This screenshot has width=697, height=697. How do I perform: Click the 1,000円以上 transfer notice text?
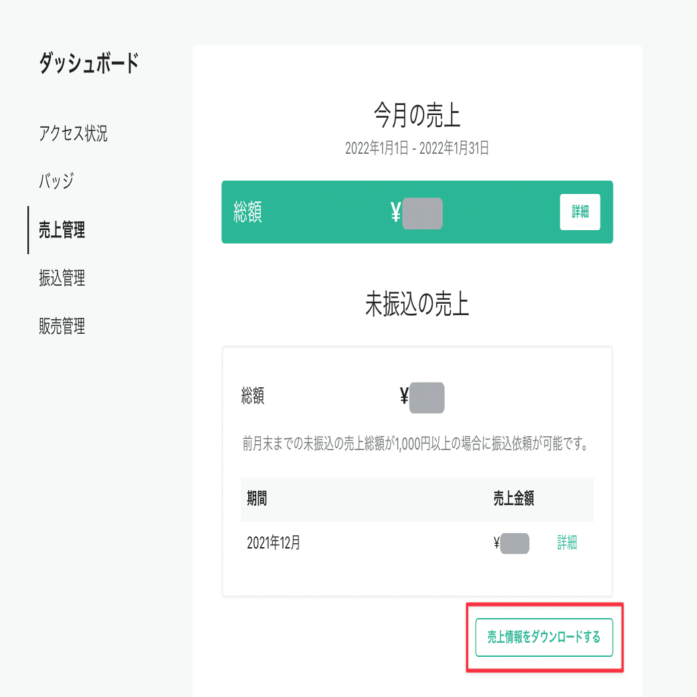click(417, 442)
